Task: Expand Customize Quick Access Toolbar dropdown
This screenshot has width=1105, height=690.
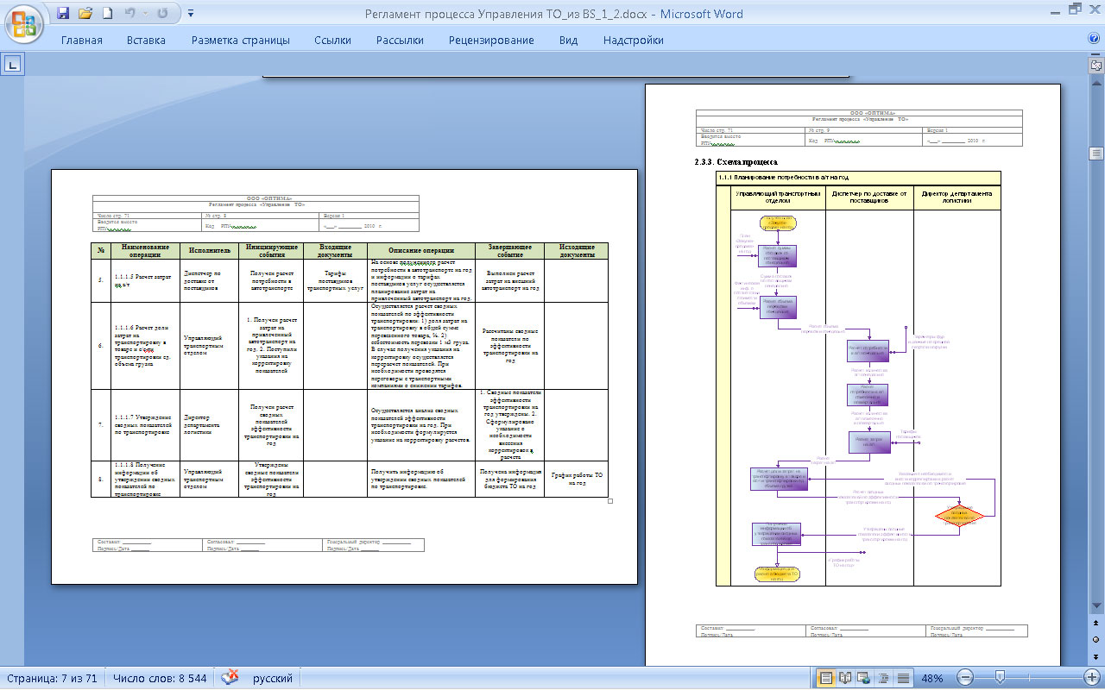Action: pos(191,14)
